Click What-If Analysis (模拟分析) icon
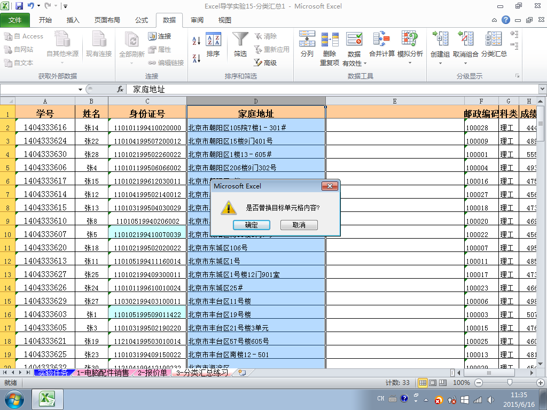Image resolution: width=547 pixels, height=410 pixels. click(410, 38)
